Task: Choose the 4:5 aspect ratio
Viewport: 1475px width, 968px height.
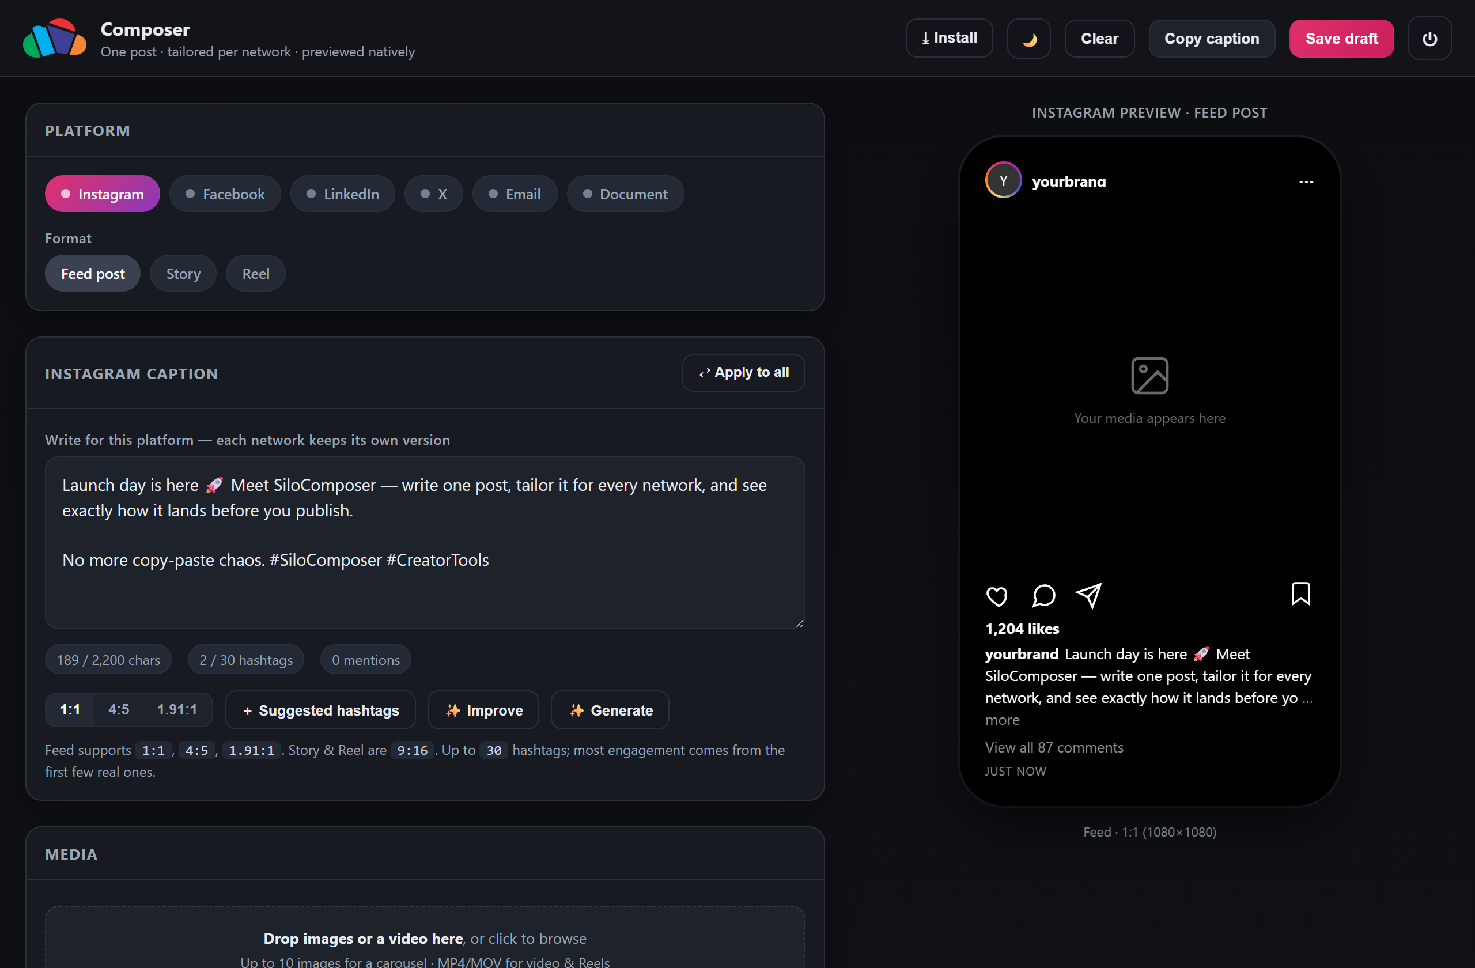Action: (x=119, y=709)
